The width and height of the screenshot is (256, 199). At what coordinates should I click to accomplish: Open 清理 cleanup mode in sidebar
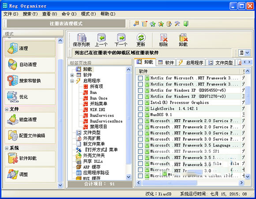[x=30, y=49]
